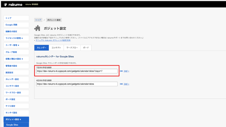Expand ユーザー管理 sidebar menu
The height and width of the screenshot is (127, 226).
pos(16,45)
